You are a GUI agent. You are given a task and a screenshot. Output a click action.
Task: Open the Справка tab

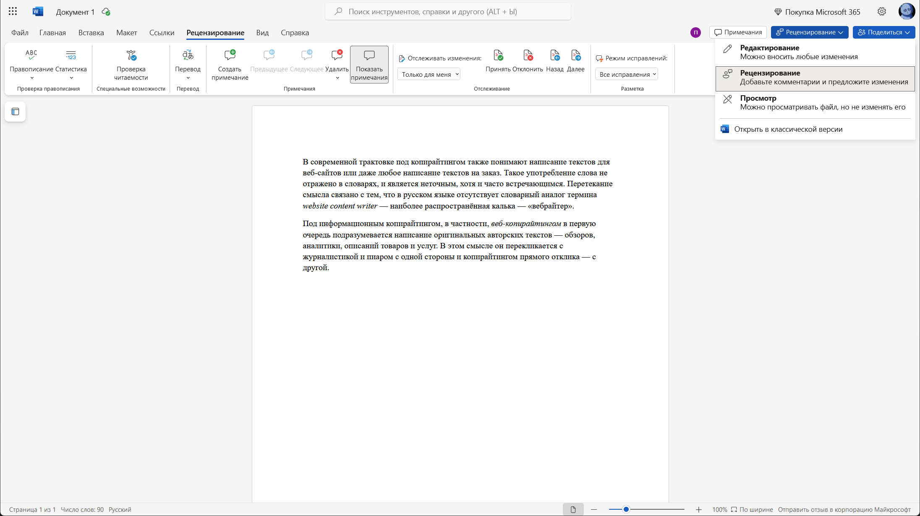click(295, 33)
